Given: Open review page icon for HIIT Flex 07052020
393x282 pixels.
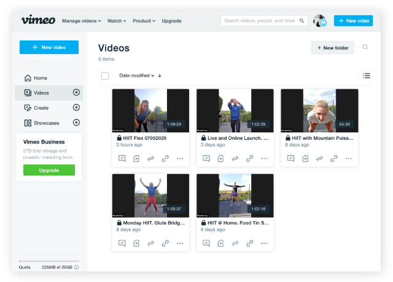Looking at the screenshot, I should pyautogui.click(x=122, y=158).
